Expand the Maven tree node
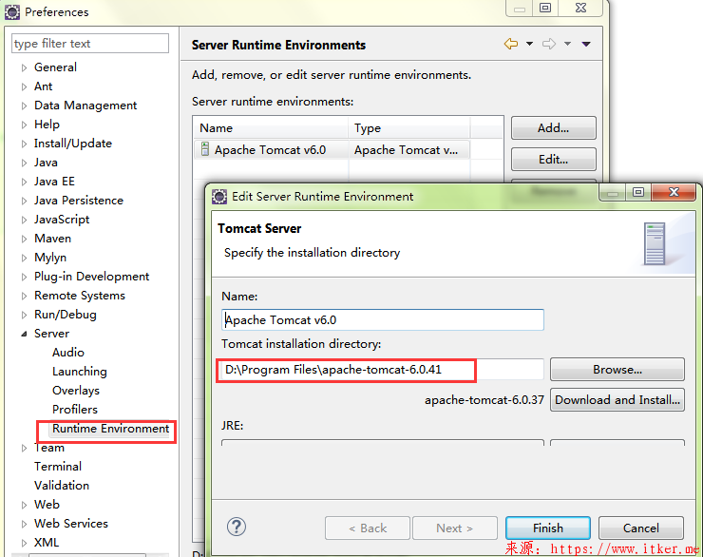Image resolution: width=703 pixels, height=557 pixels. point(24,239)
